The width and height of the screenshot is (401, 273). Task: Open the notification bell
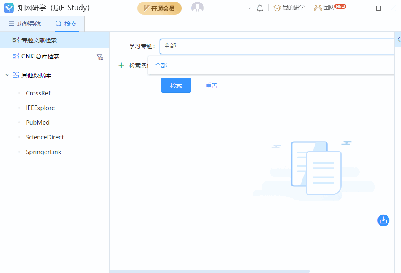tap(260, 8)
